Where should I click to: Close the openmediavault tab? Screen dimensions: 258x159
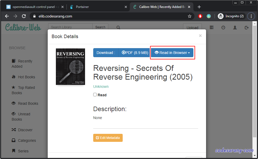tap(63, 7)
